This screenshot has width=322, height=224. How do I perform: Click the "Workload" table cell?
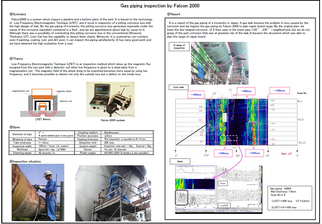(x=22, y=150)
